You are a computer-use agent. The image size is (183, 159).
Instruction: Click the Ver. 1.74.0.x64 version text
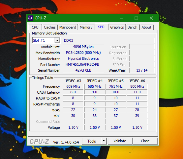[66, 142]
